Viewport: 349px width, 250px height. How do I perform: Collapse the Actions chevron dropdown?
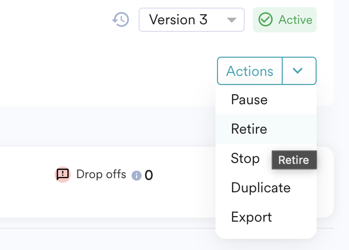(x=298, y=71)
